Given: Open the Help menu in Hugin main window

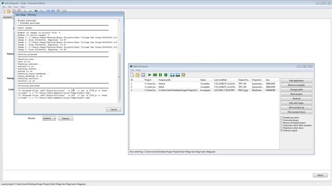Looking at the screenshot, I should 23,7.
